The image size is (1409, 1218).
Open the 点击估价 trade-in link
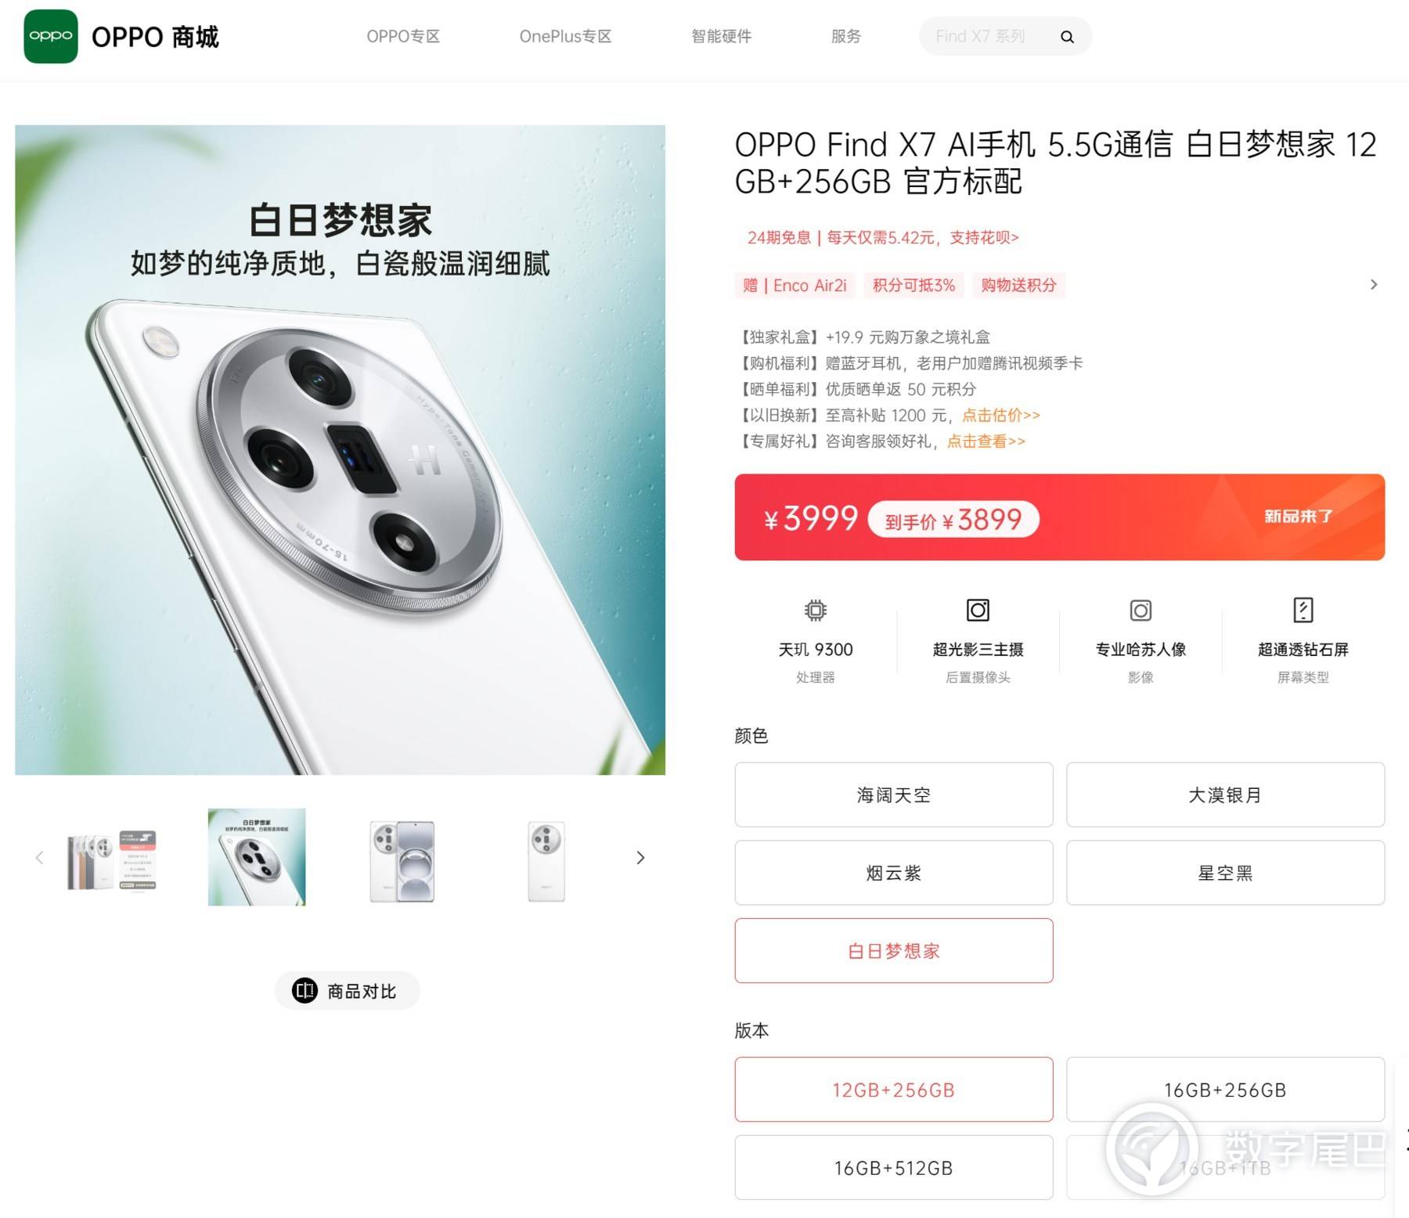click(x=1001, y=415)
